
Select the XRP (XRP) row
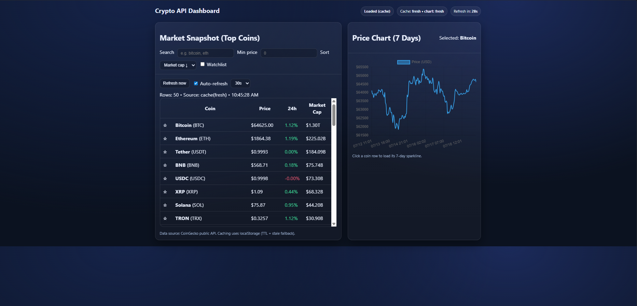pyautogui.click(x=246, y=192)
